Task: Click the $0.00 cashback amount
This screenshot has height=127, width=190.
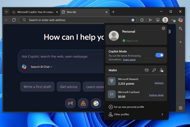Action: 122,97
